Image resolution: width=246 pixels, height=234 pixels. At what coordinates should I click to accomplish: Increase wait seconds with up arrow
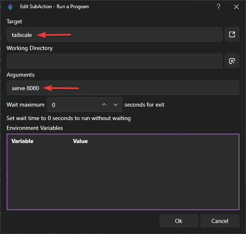click(104, 105)
